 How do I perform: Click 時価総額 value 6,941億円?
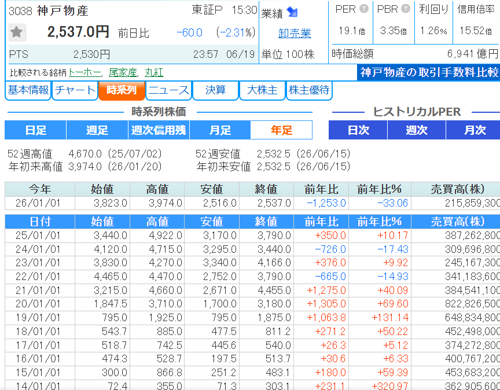472,54
